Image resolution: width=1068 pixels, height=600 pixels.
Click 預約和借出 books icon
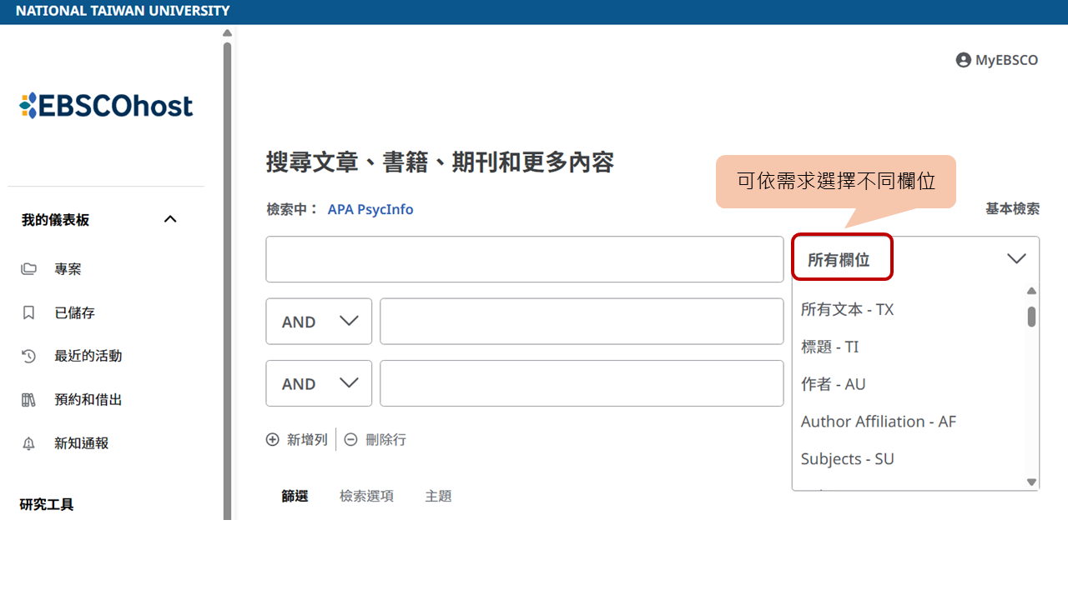point(29,400)
